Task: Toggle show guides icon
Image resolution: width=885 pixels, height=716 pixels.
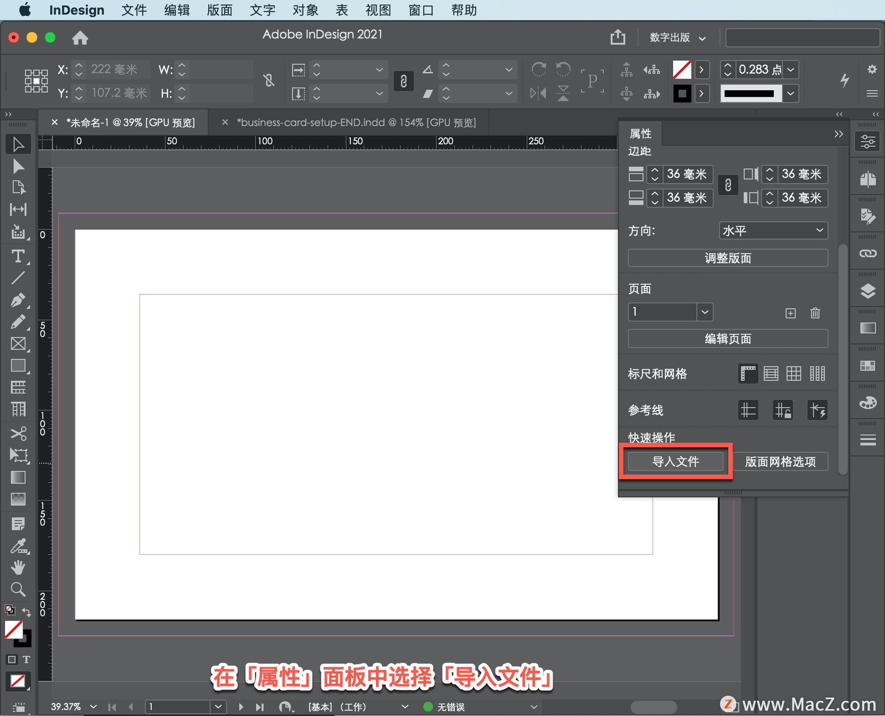Action: [748, 410]
